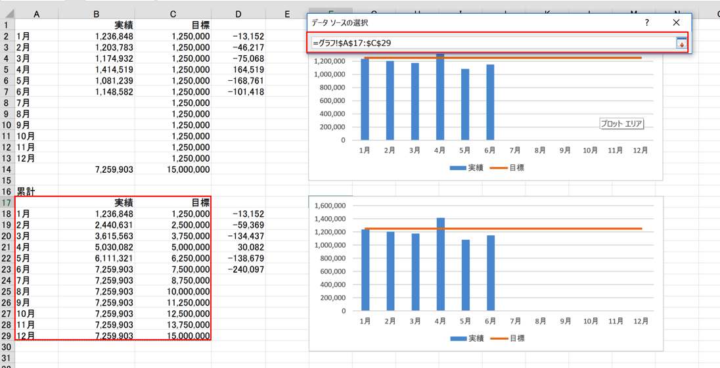
Task: Select row 1 header
Action: click(x=7, y=25)
